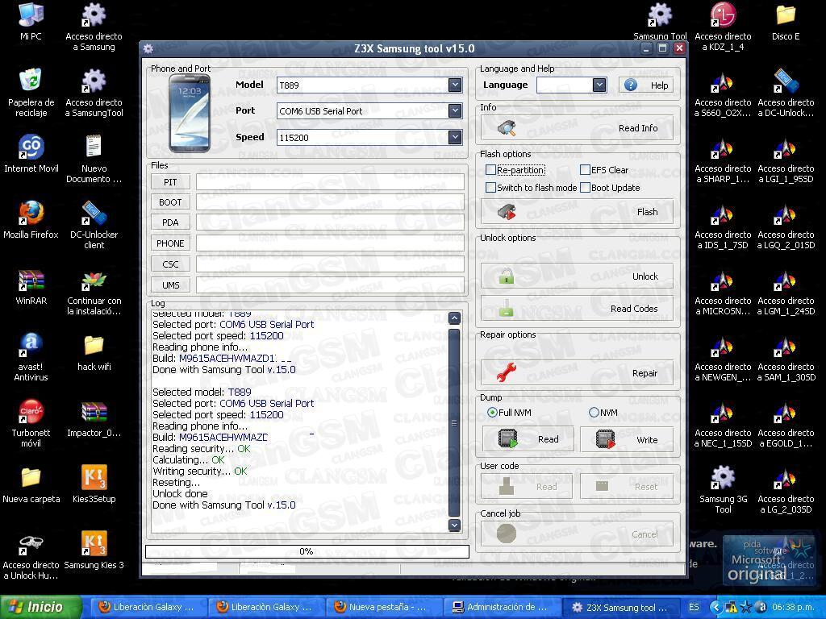Click the PIT file path field
826x619 pixels.
[330, 182]
